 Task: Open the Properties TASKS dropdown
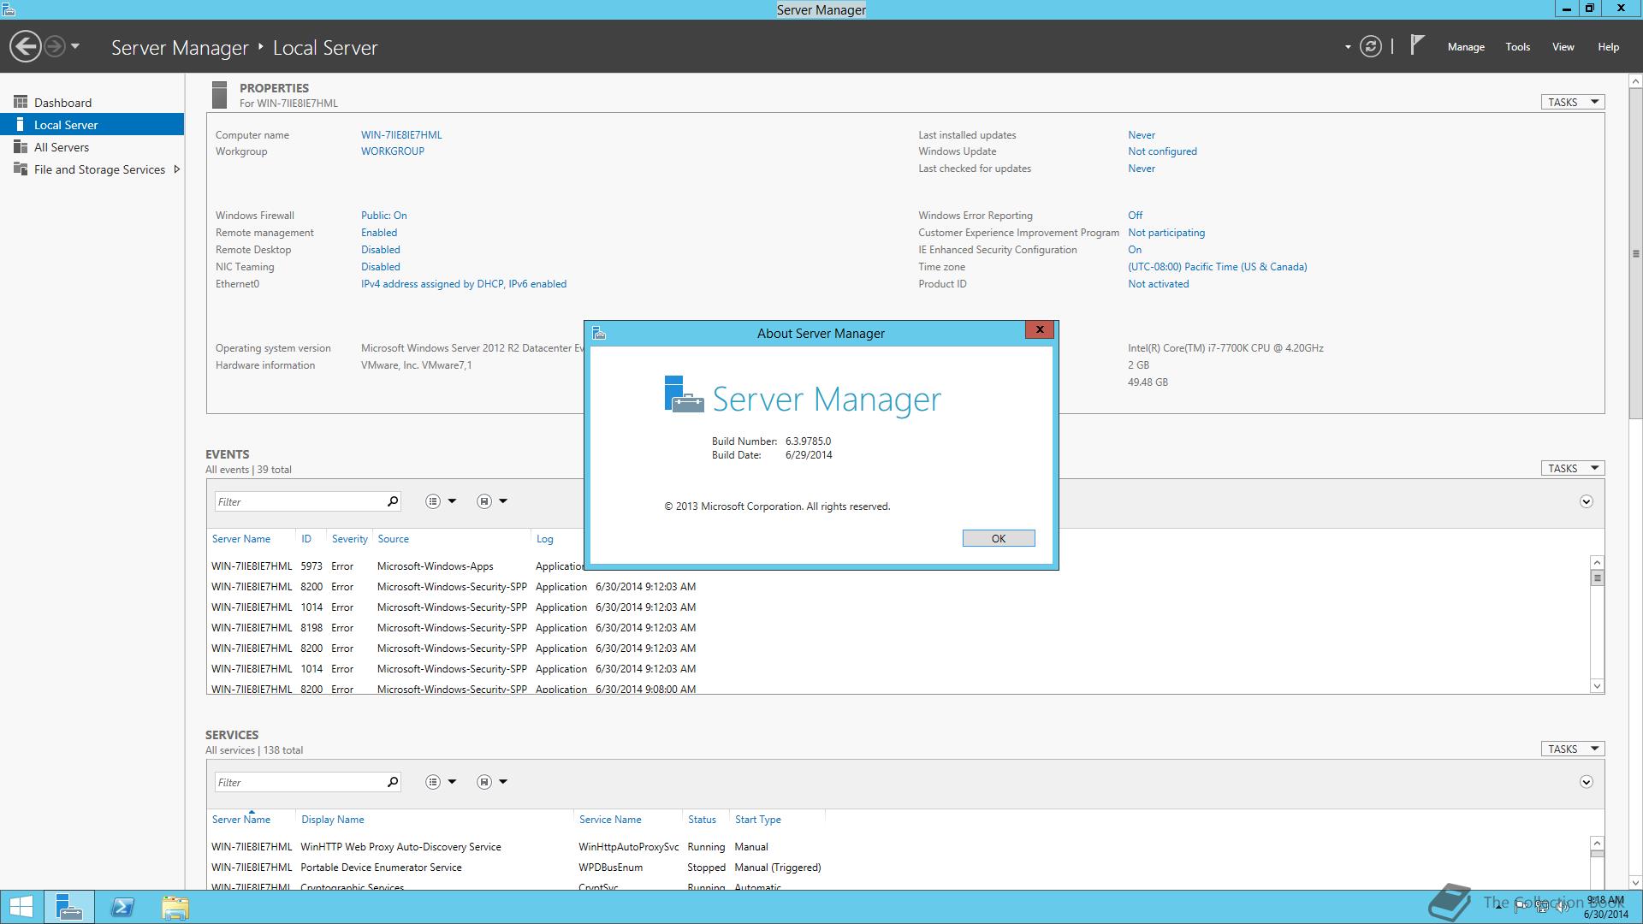(1573, 102)
